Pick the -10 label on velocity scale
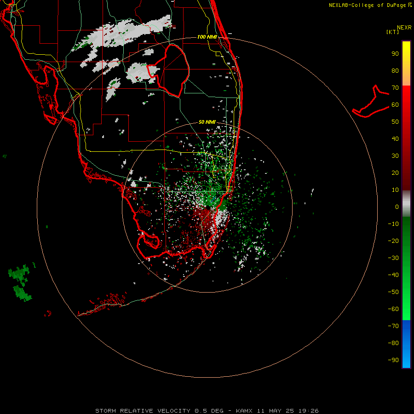This screenshot has width=414, height=414. (393, 224)
